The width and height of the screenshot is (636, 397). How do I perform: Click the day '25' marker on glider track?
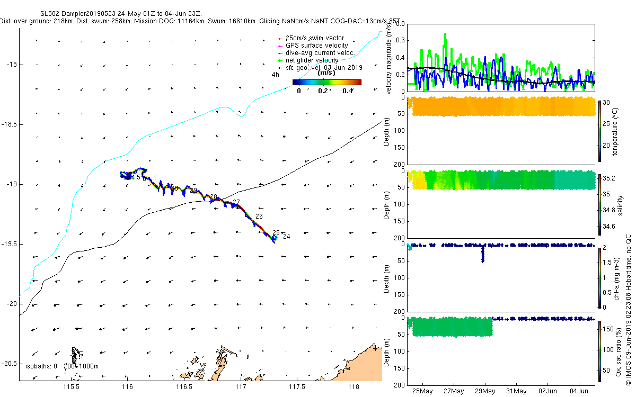pos(276,233)
